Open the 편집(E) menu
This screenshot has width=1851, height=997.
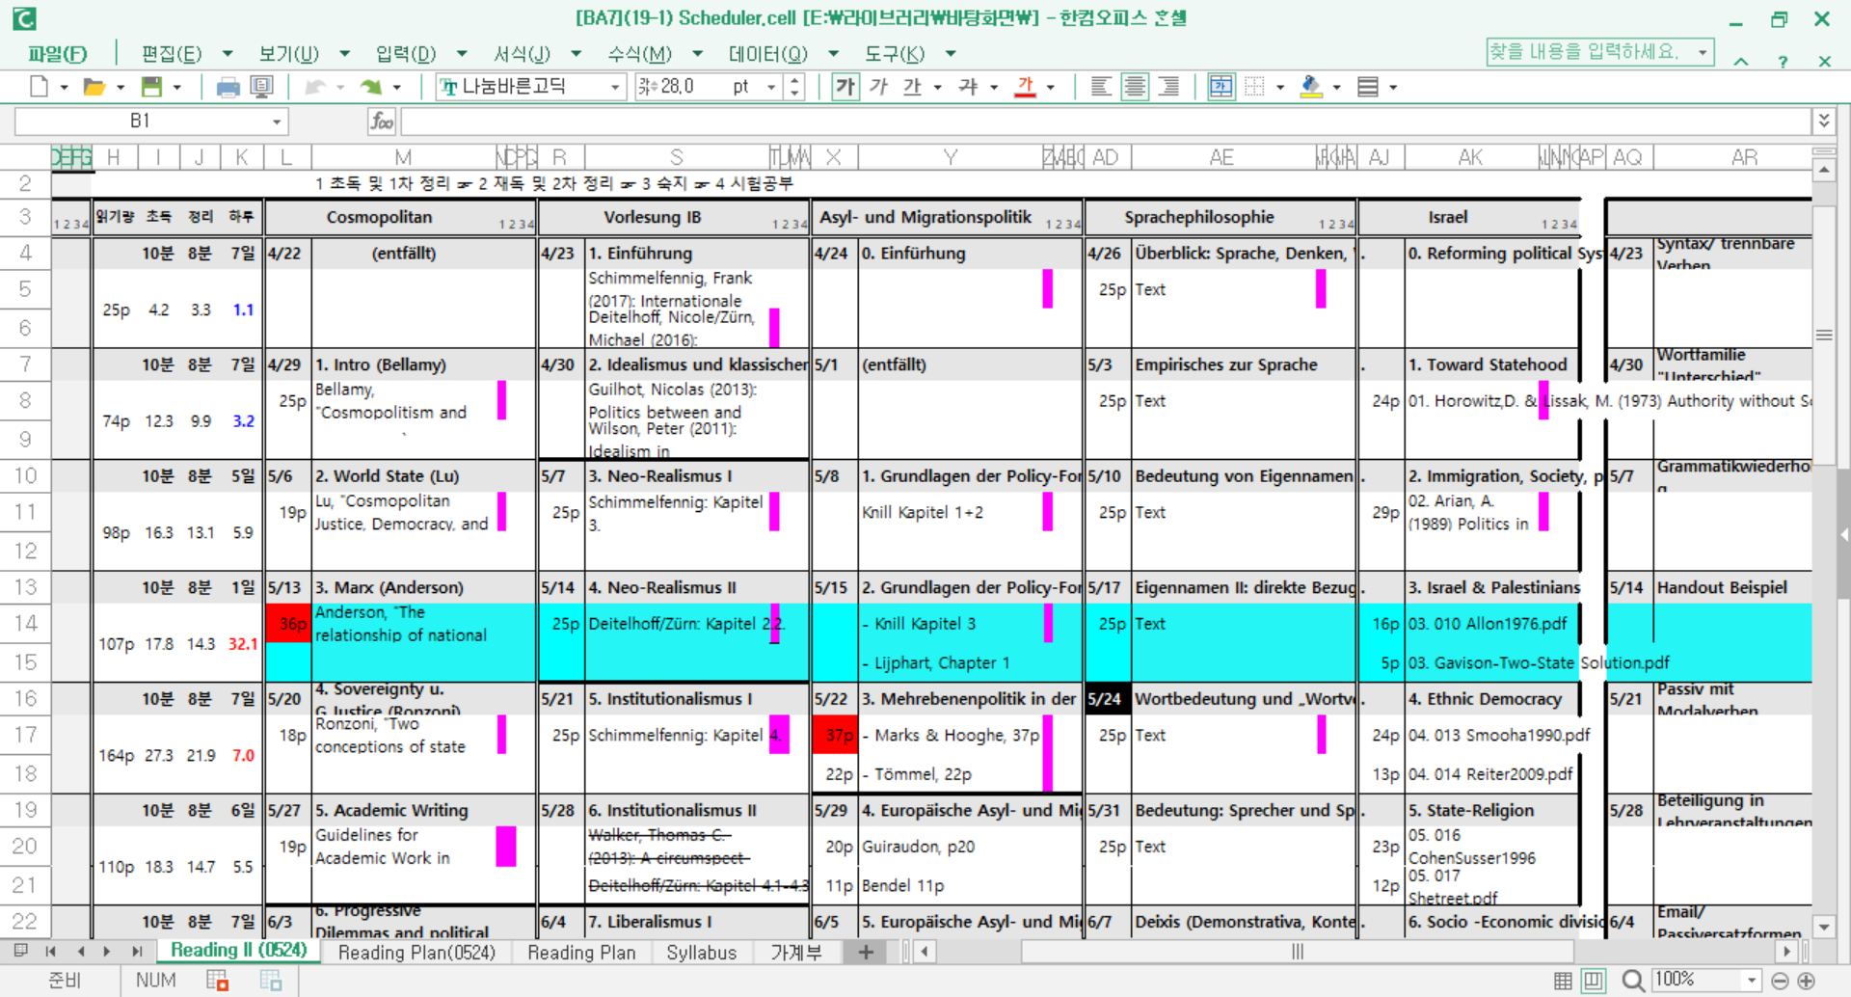coord(171,54)
